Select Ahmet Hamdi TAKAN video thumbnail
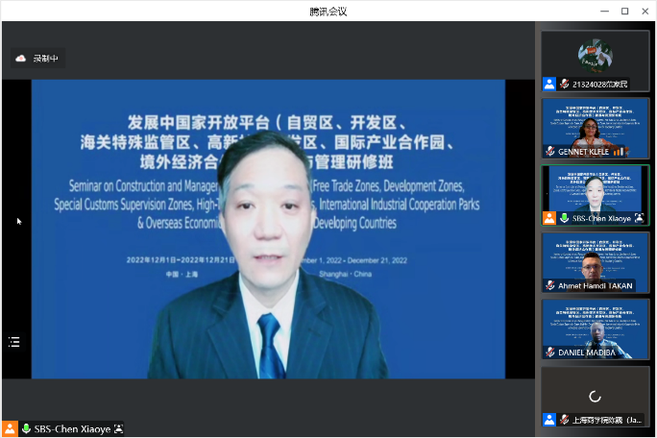This screenshot has height=438, width=657. (595, 263)
